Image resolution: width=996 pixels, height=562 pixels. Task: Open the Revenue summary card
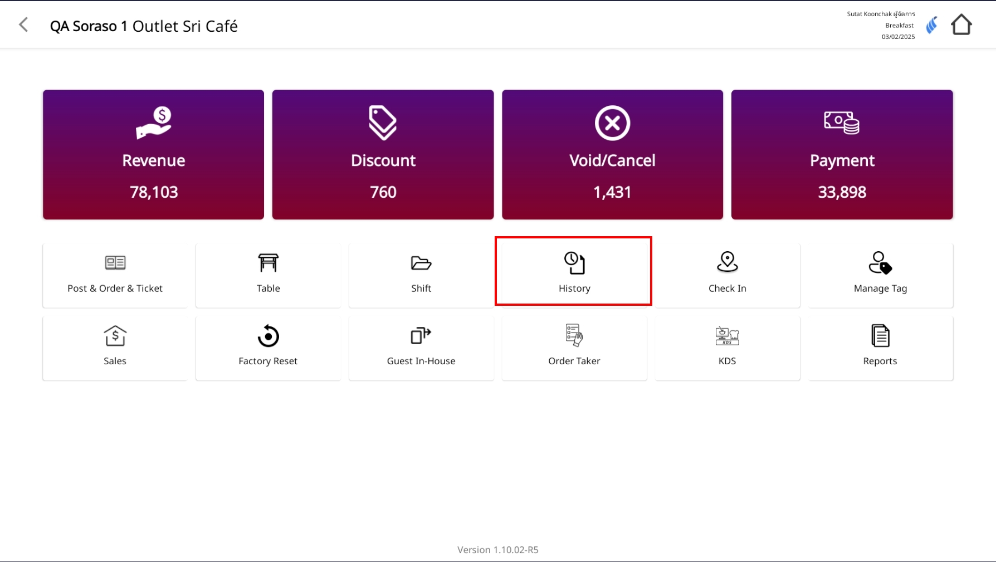[153, 154]
